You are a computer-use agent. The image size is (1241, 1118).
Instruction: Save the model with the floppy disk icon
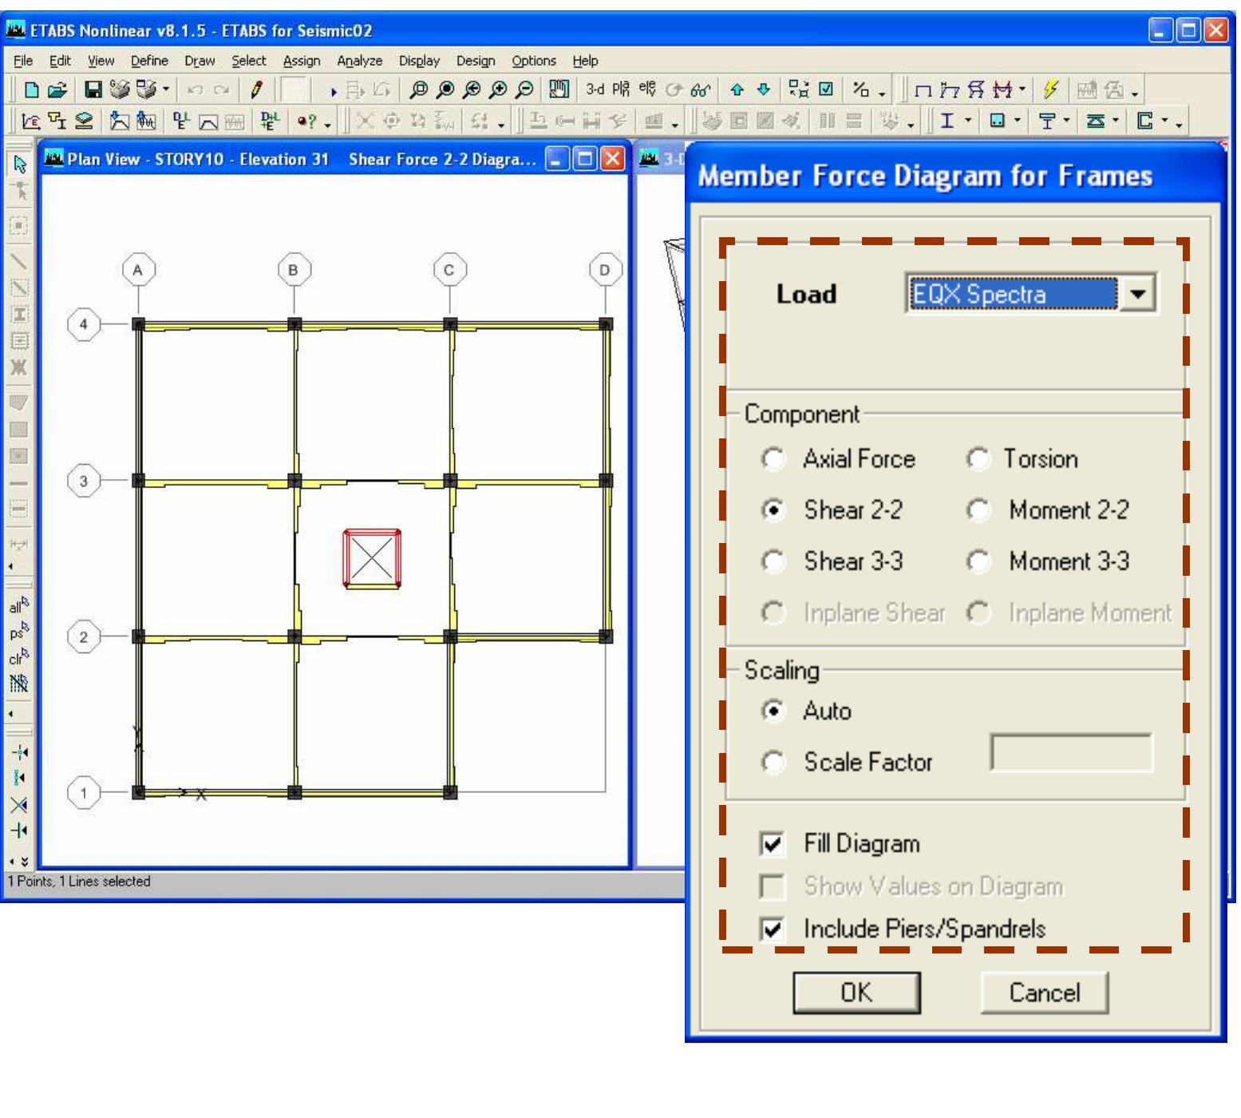point(93,89)
